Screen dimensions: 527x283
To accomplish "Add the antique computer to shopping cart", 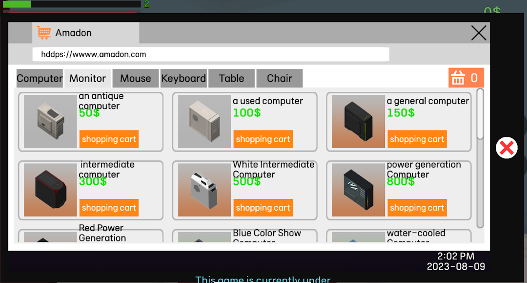I will 109,139.
